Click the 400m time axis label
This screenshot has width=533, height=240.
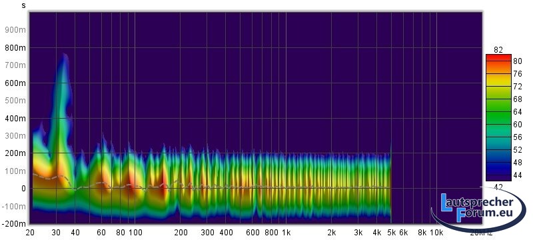coord(15,119)
